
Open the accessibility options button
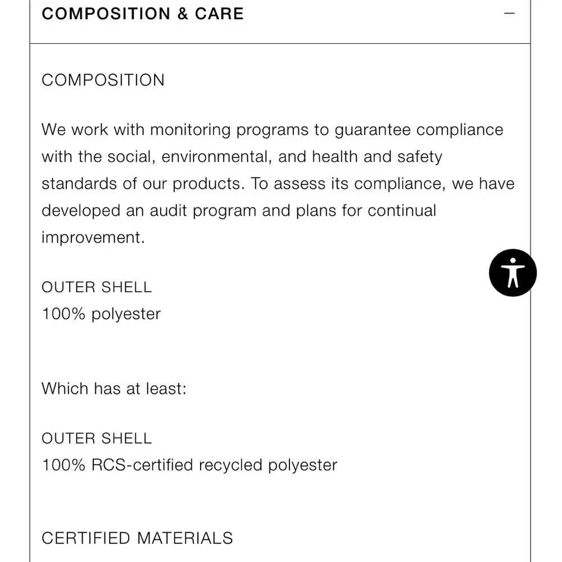tap(513, 273)
